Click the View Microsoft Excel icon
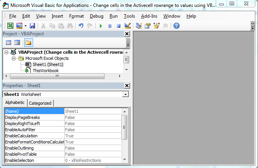Screen dimensions: 258x168 (x=10, y=26)
